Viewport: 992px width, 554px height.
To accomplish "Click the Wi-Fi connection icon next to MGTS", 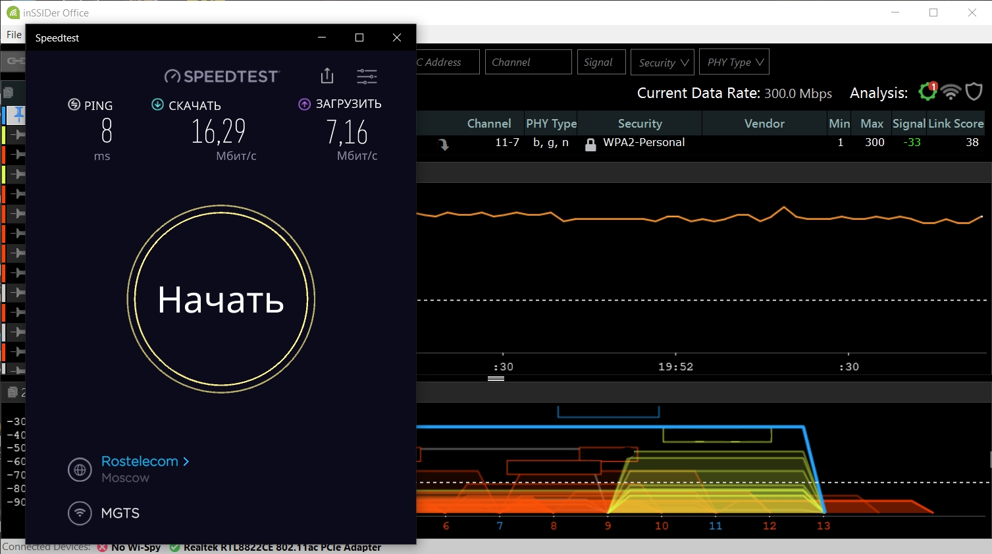I will (80, 513).
